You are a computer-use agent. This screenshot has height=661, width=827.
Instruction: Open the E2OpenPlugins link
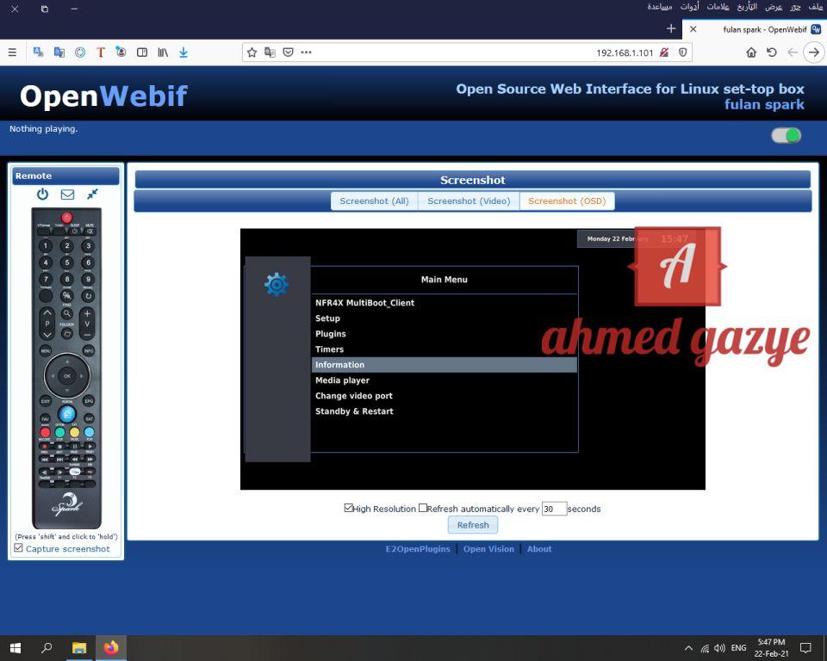pos(418,549)
